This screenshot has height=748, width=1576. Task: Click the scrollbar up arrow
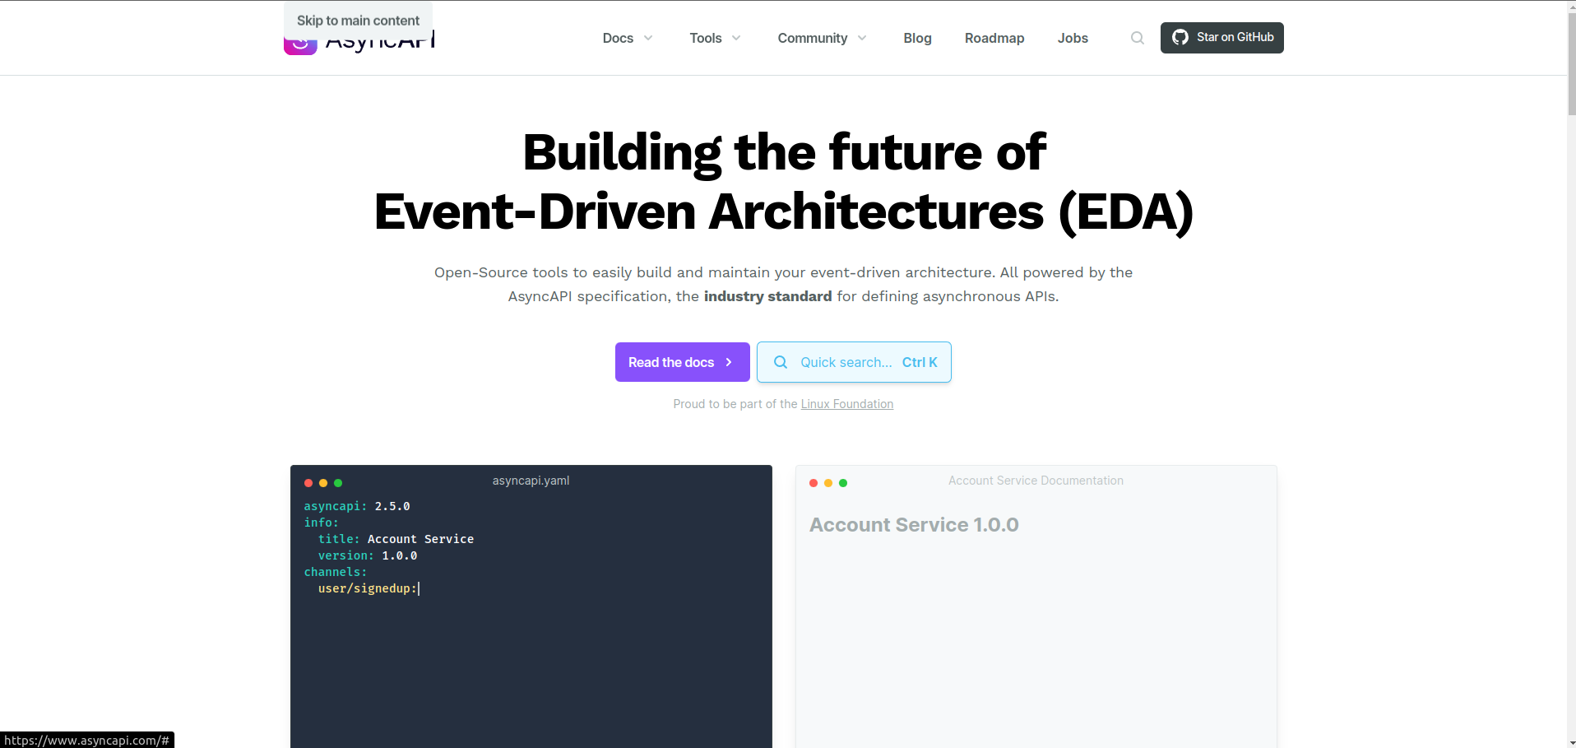tap(1571, 6)
